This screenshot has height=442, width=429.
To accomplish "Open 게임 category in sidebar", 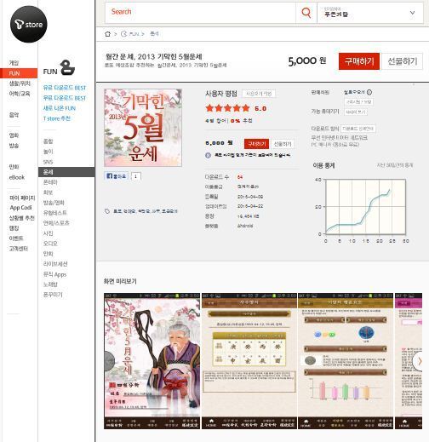I will point(14,63).
